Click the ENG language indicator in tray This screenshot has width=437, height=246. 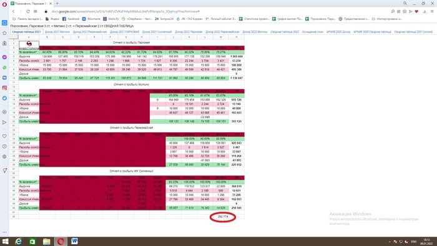coord(413,242)
